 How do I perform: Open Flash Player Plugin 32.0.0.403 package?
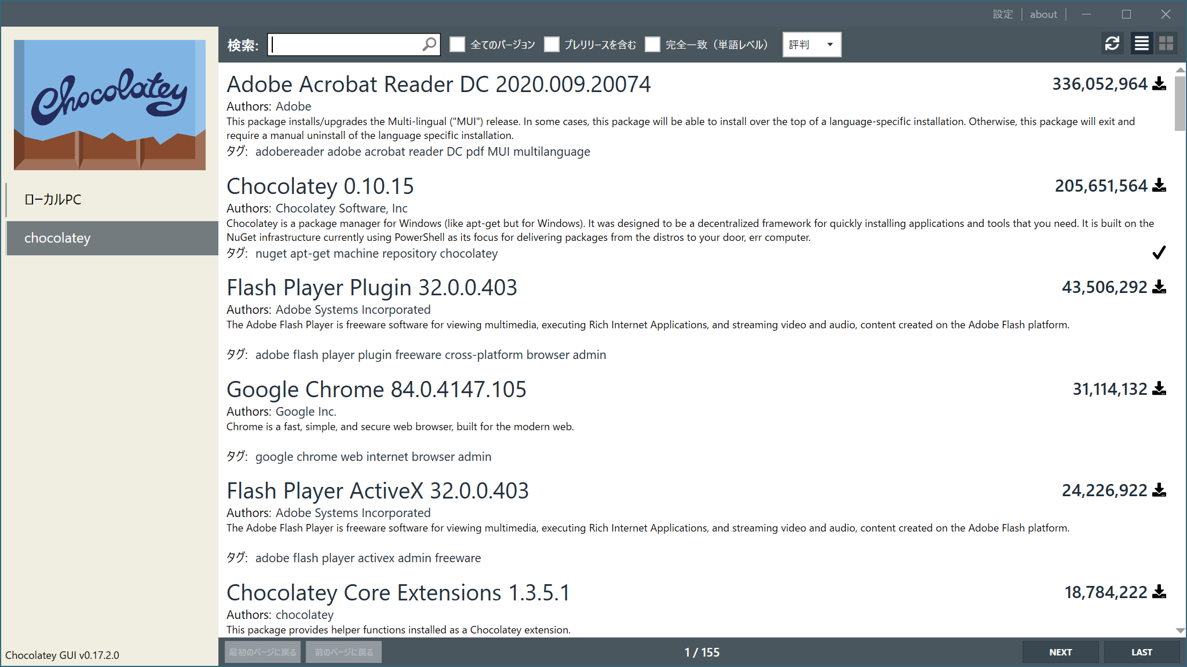372,288
